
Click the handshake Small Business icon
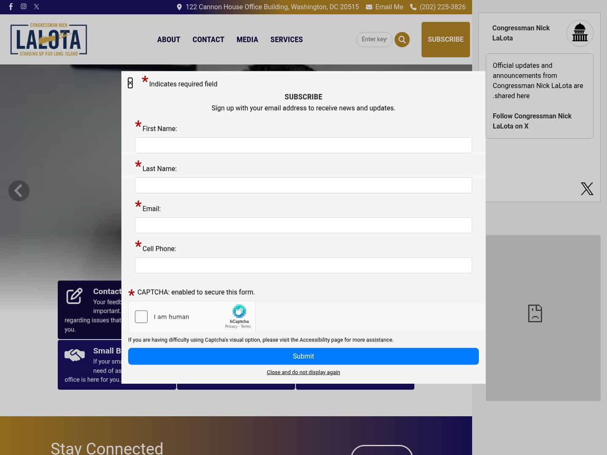pos(75,355)
